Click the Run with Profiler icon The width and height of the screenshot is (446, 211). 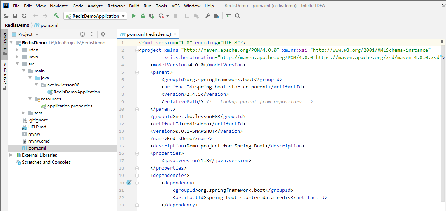161,16
